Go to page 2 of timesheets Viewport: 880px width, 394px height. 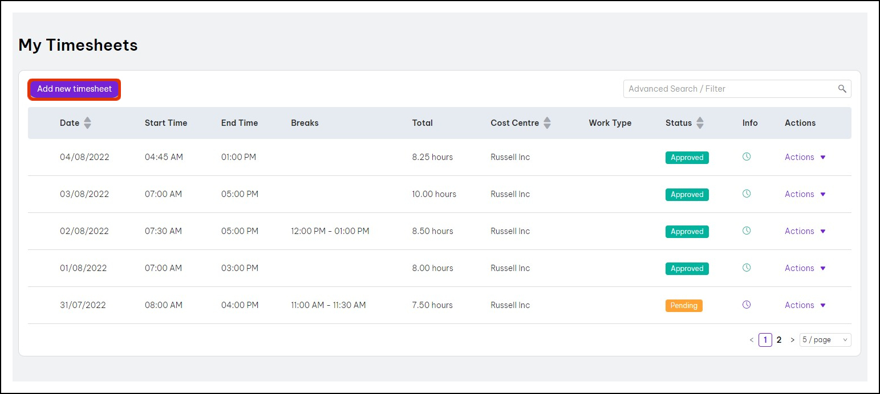point(779,340)
